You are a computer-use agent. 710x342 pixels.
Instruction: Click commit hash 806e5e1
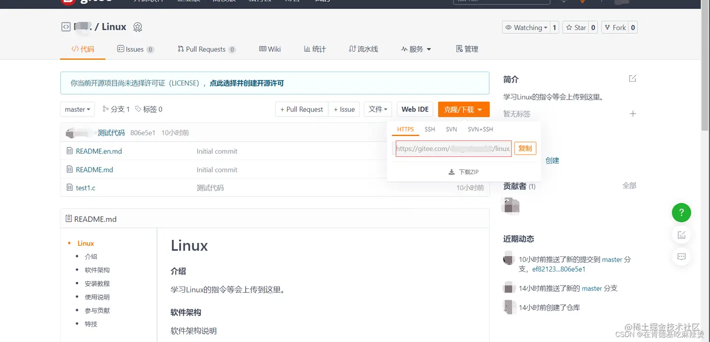(143, 132)
